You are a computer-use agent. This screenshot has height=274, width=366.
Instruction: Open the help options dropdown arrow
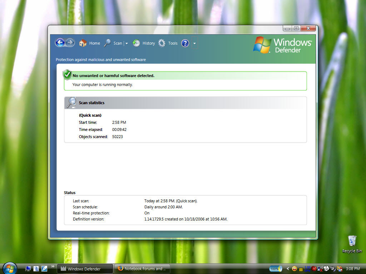pos(194,43)
